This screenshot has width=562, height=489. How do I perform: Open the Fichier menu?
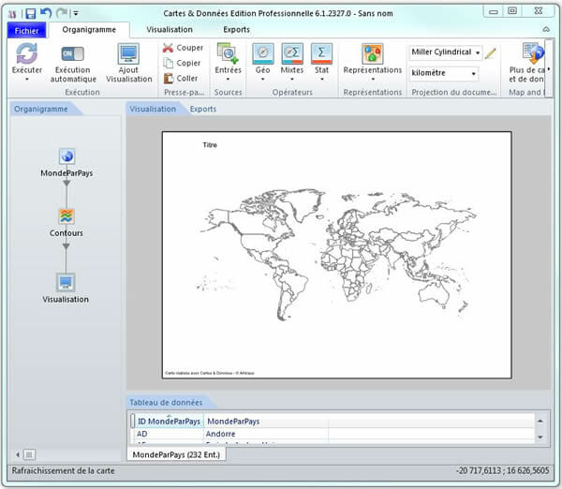(25, 30)
